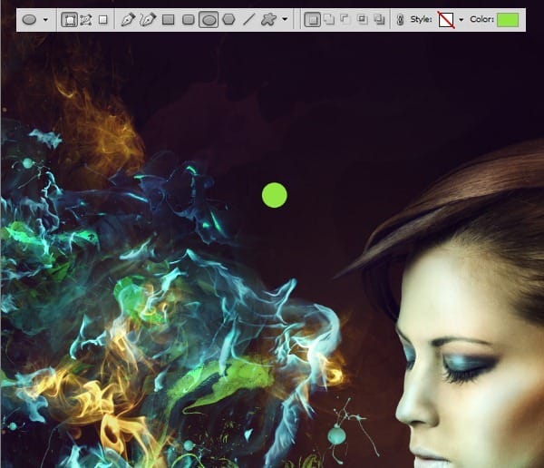The image size is (544, 468).
Task: Select the Rectangle shape tool
Action: click(169, 20)
